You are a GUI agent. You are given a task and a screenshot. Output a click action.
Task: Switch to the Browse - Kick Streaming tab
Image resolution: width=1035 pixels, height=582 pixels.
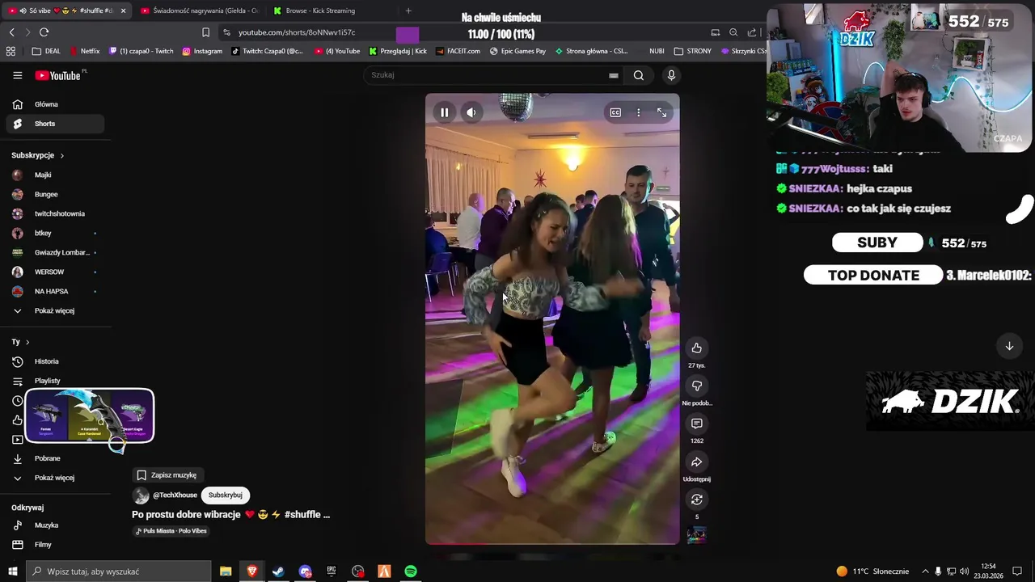pos(320,11)
